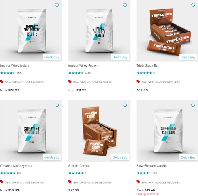Add Impact Whey Isolate to wishlist heart

pos(57,5)
